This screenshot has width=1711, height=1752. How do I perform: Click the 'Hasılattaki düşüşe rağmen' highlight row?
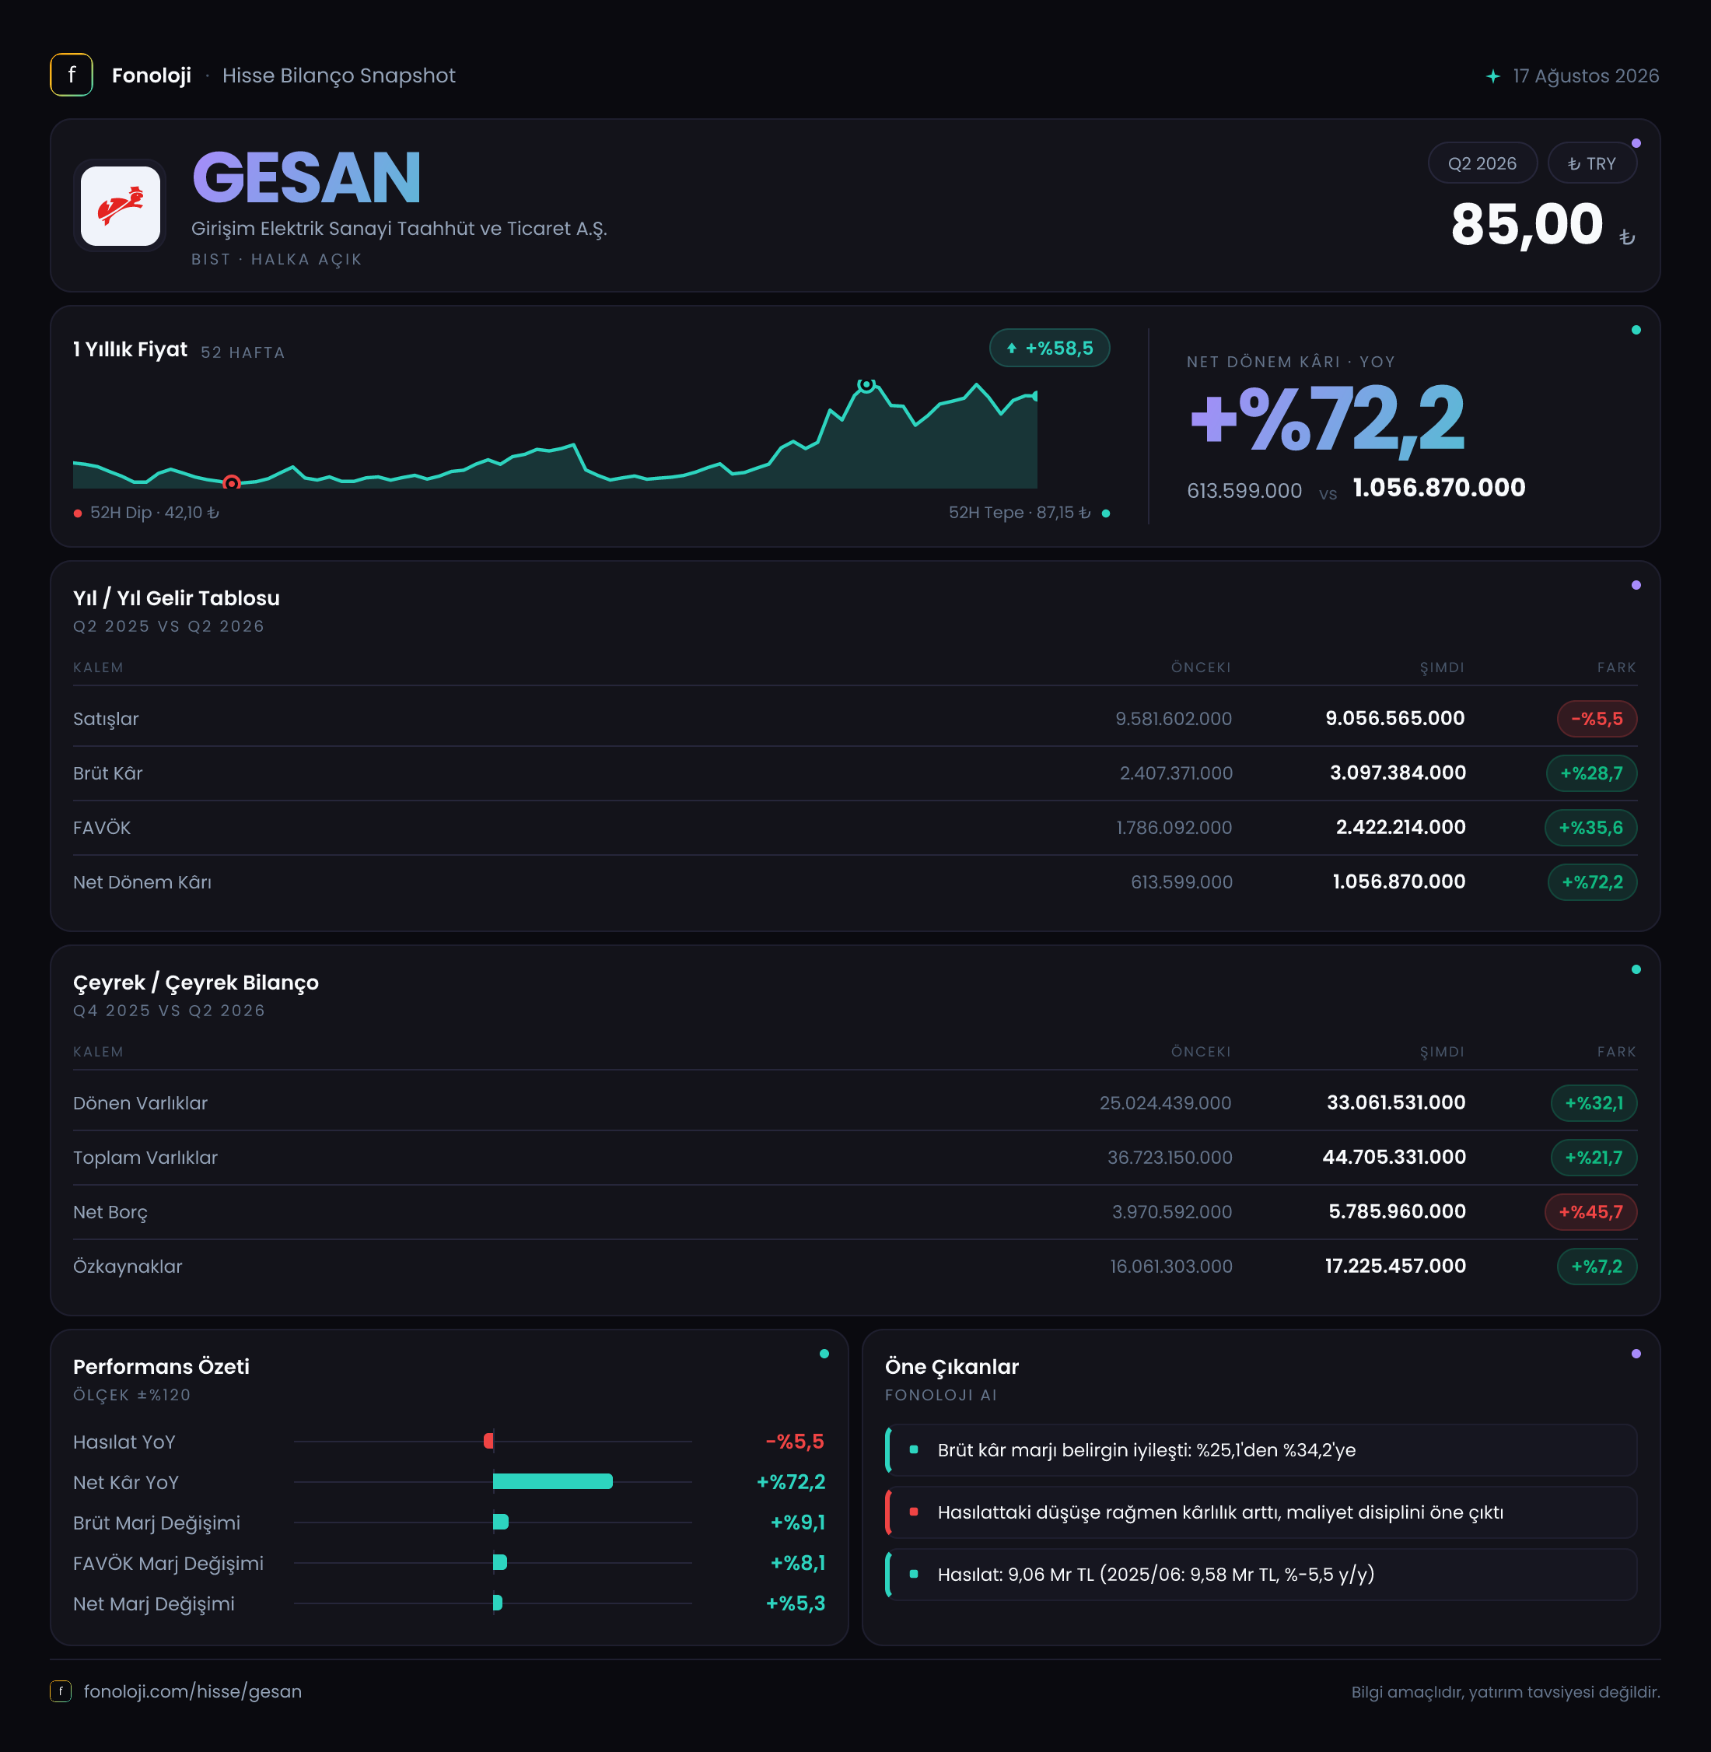(1261, 1512)
